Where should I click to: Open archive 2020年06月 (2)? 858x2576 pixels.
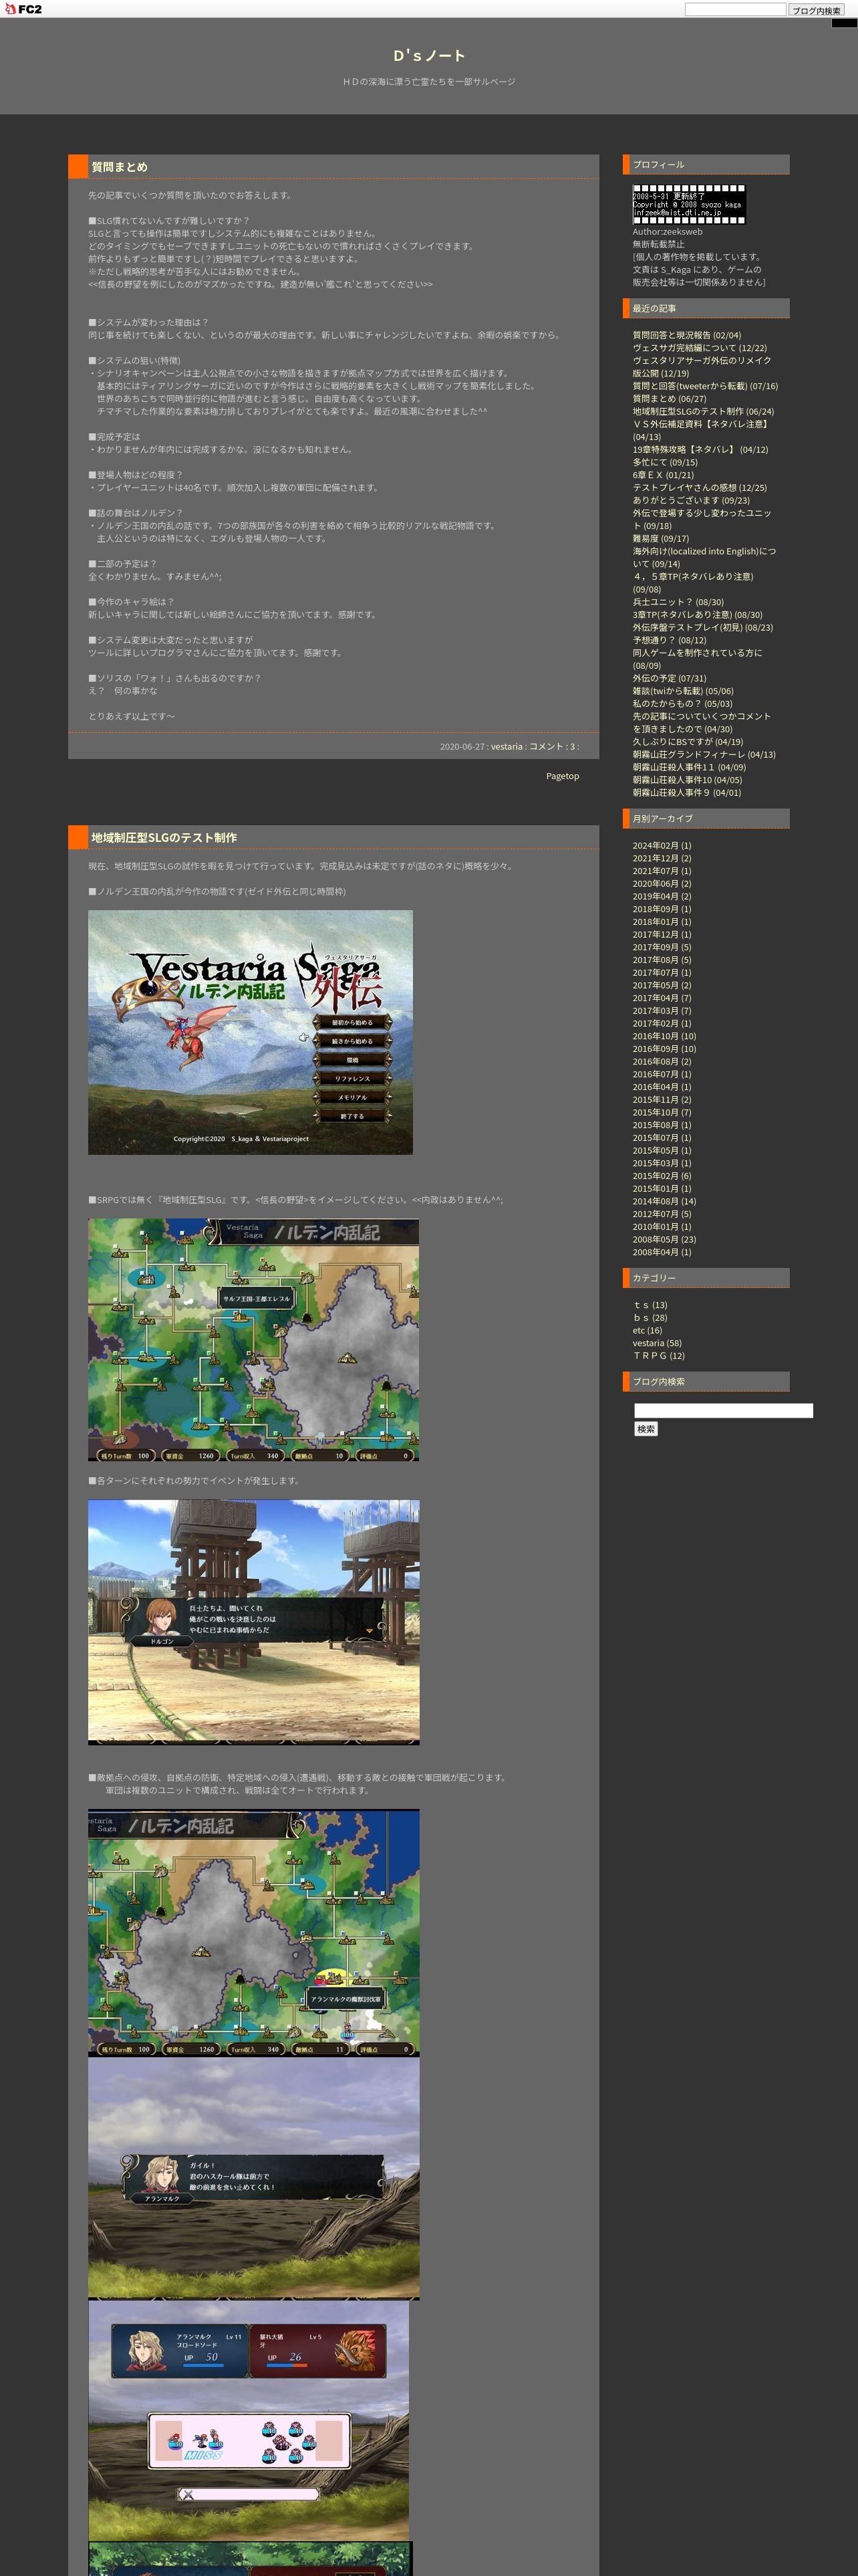point(662,884)
